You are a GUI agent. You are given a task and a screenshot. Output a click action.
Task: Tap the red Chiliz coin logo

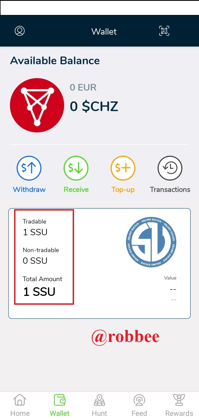[37, 105]
